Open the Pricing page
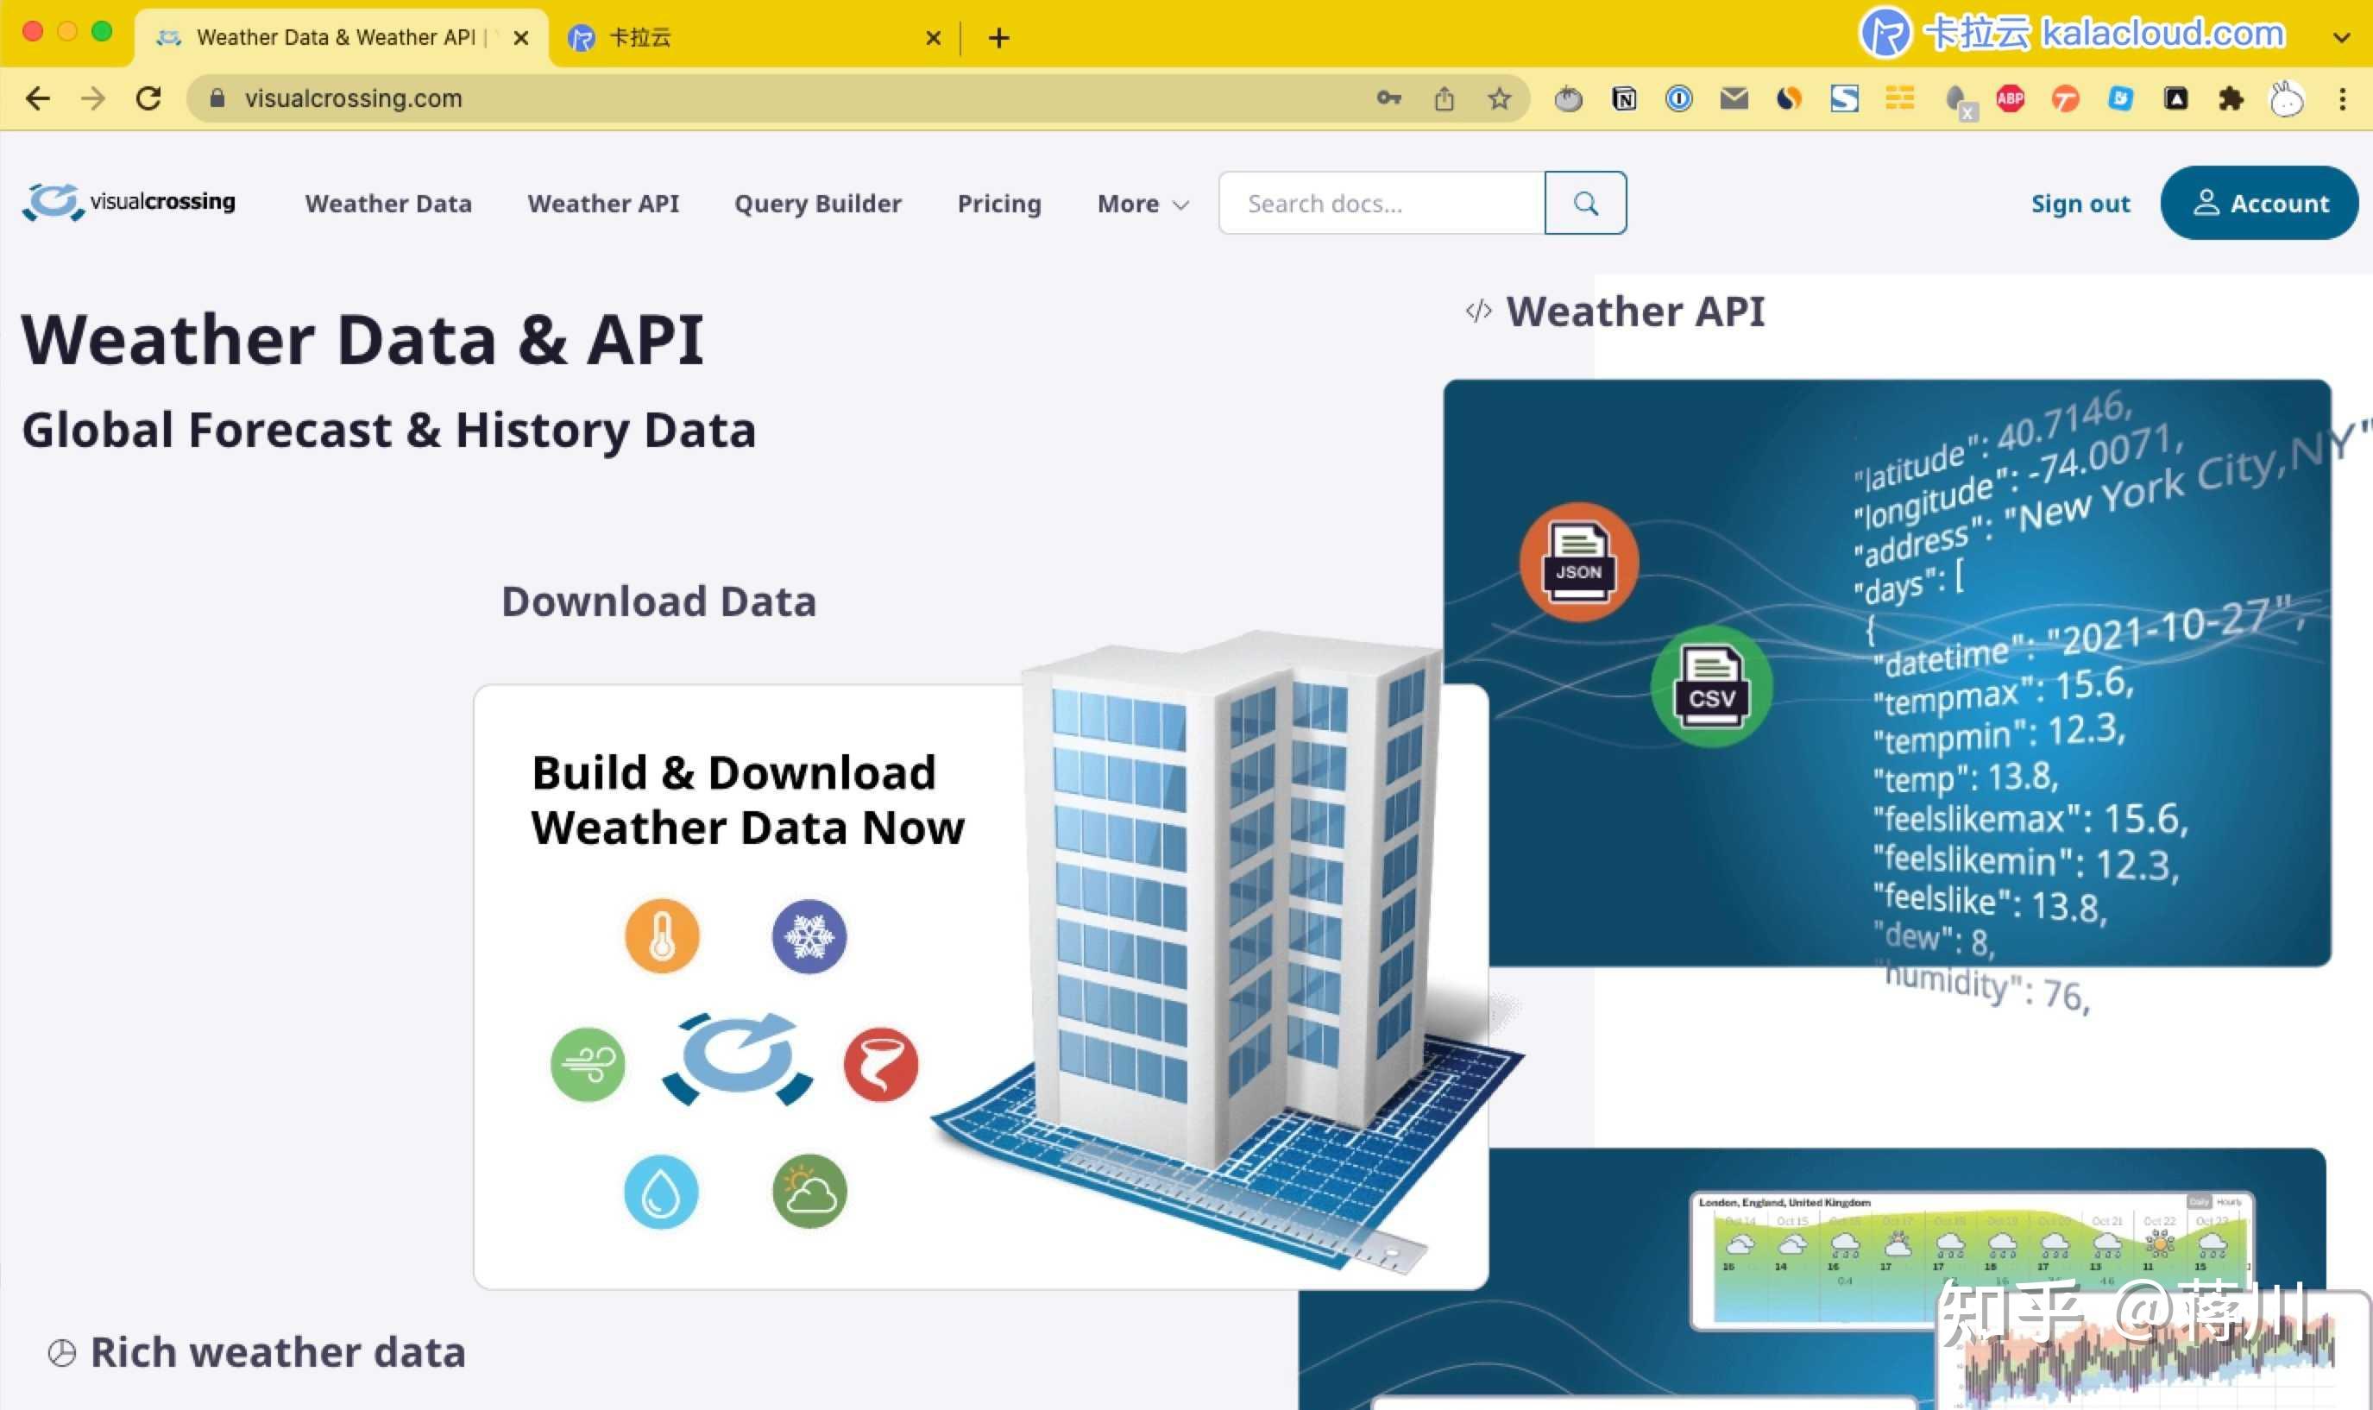Screen dimensions: 2373x1410 tap(999, 204)
